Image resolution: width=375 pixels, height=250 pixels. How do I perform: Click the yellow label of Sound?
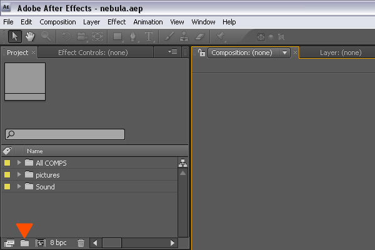click(x=7, y=186)
